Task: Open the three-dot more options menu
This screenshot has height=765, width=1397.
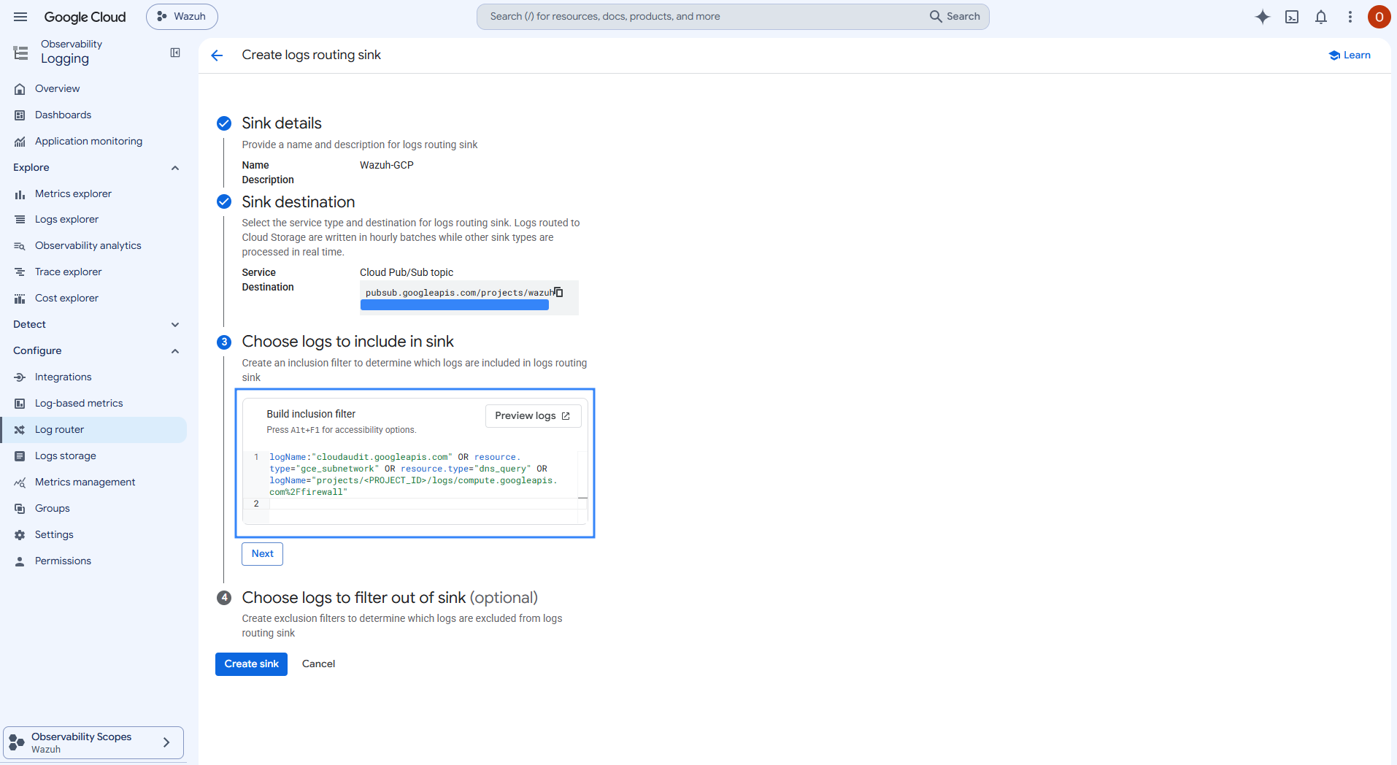Action: pyautogui.click(x=1350, y=17)
